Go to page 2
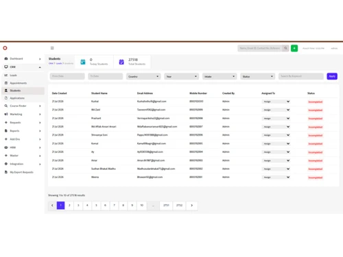343x257 pixels. pyautogui.click(x=69, y=206)
